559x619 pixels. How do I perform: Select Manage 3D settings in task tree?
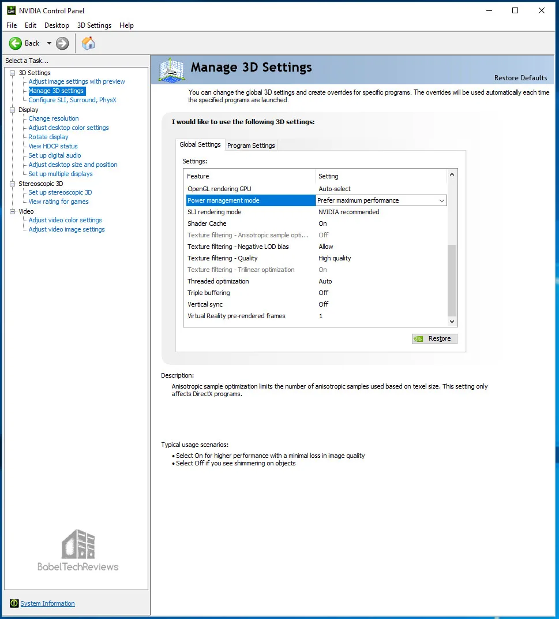tap(57, 91)
